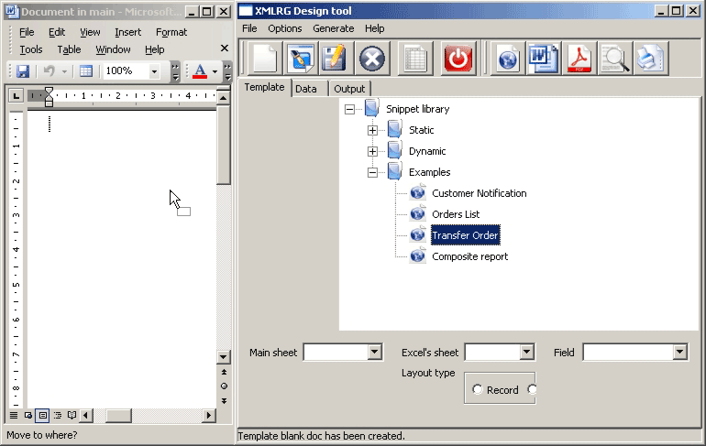Open the Table menu in Word
Screen dimensions: 706x446
[x=69, y=49]
